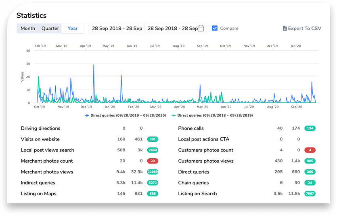The image size is (337, 215).
Task: Click the green 301 Visits on website badge
Action: click(153, 139)
